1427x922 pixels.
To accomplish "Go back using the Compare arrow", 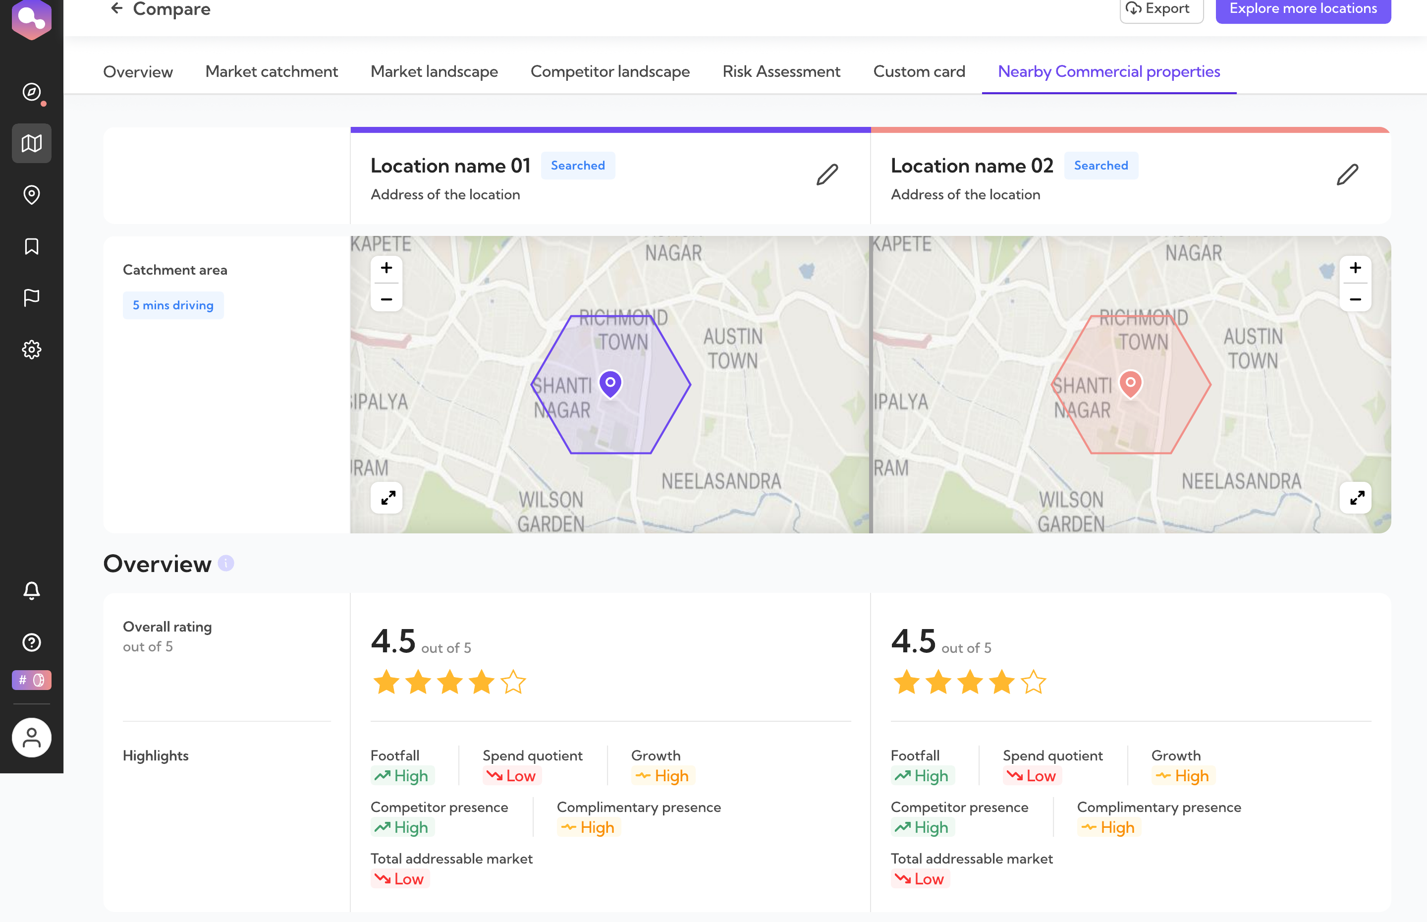I will 116,8.
